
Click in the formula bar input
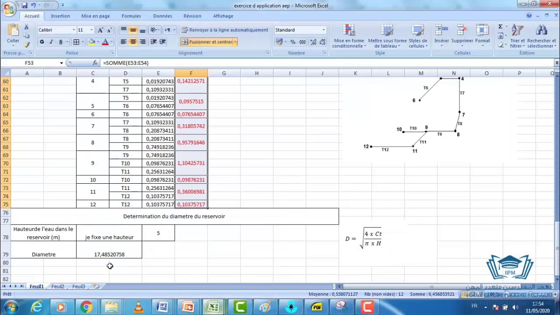(327, 63)
